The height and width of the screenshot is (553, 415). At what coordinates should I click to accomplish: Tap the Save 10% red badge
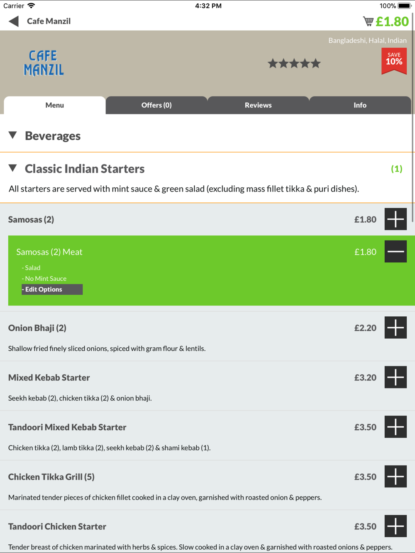click(x=394, y=61)
